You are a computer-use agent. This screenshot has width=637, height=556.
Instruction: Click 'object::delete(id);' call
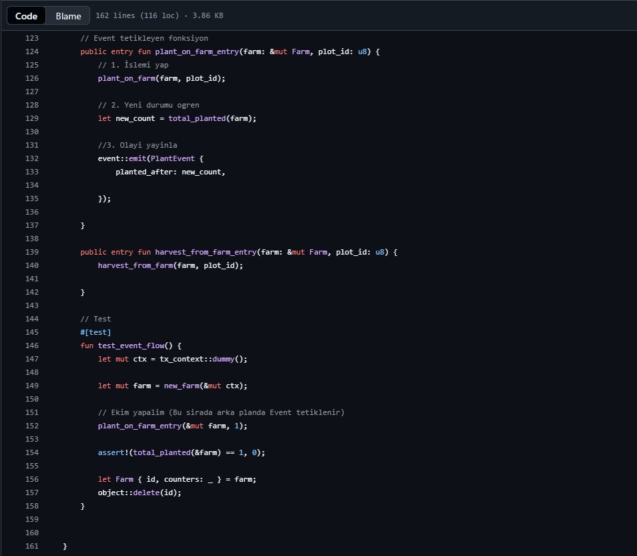pyautogui.click(x=140, y=493)
